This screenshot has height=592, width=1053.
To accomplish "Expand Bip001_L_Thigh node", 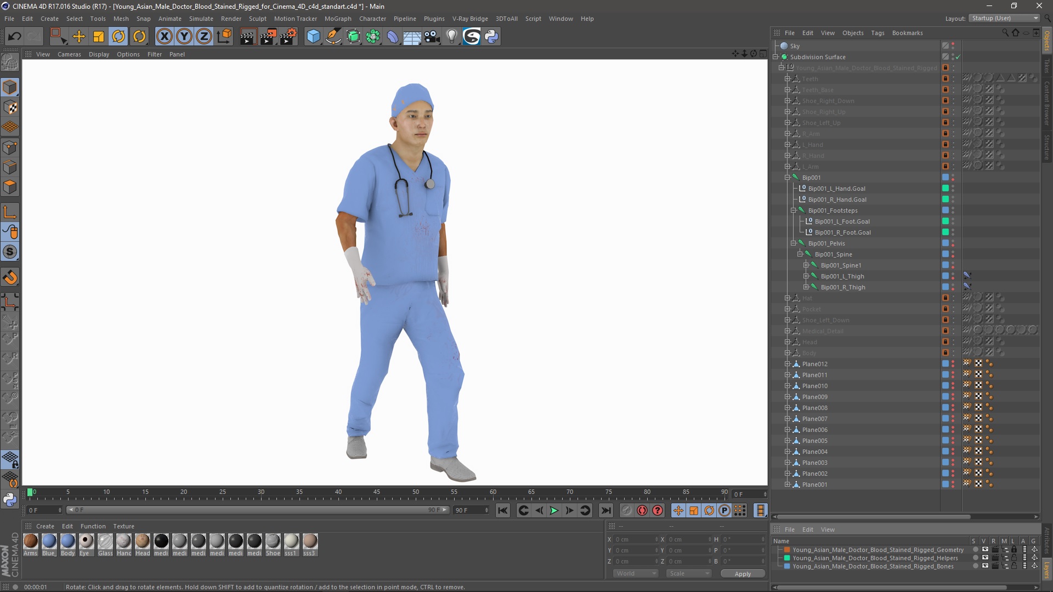I will tap(806, 276).
